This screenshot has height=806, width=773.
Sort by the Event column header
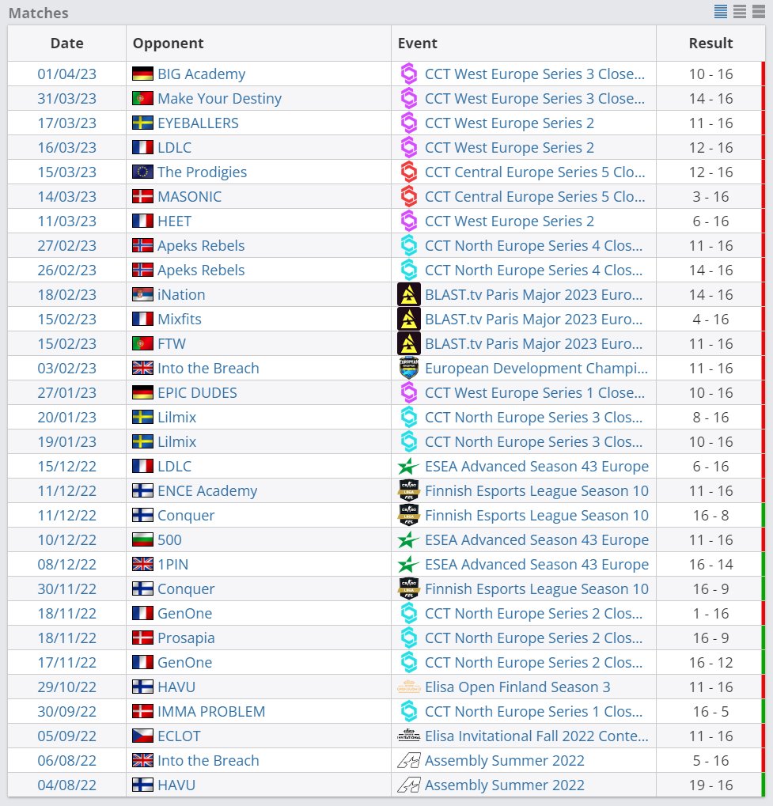(418, 44)
